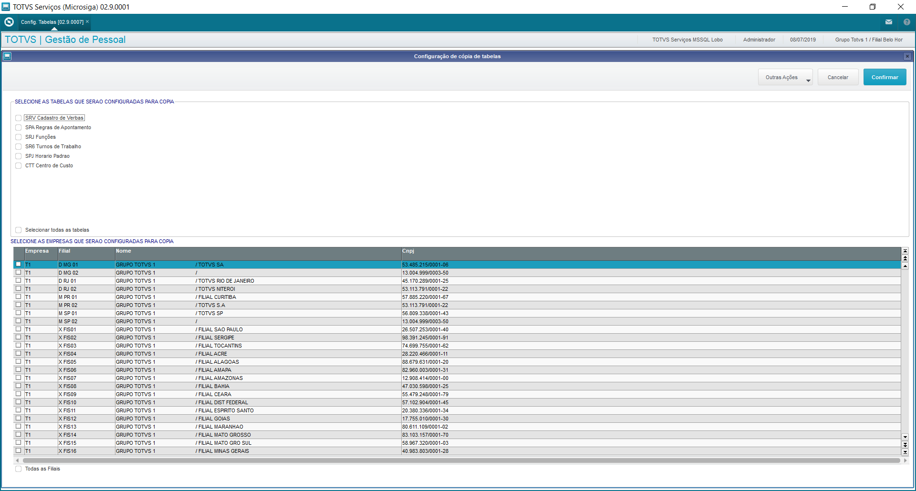Select the FILIAL MATO GROSSO row
916x491 pixels.
(x=457, y=435)
